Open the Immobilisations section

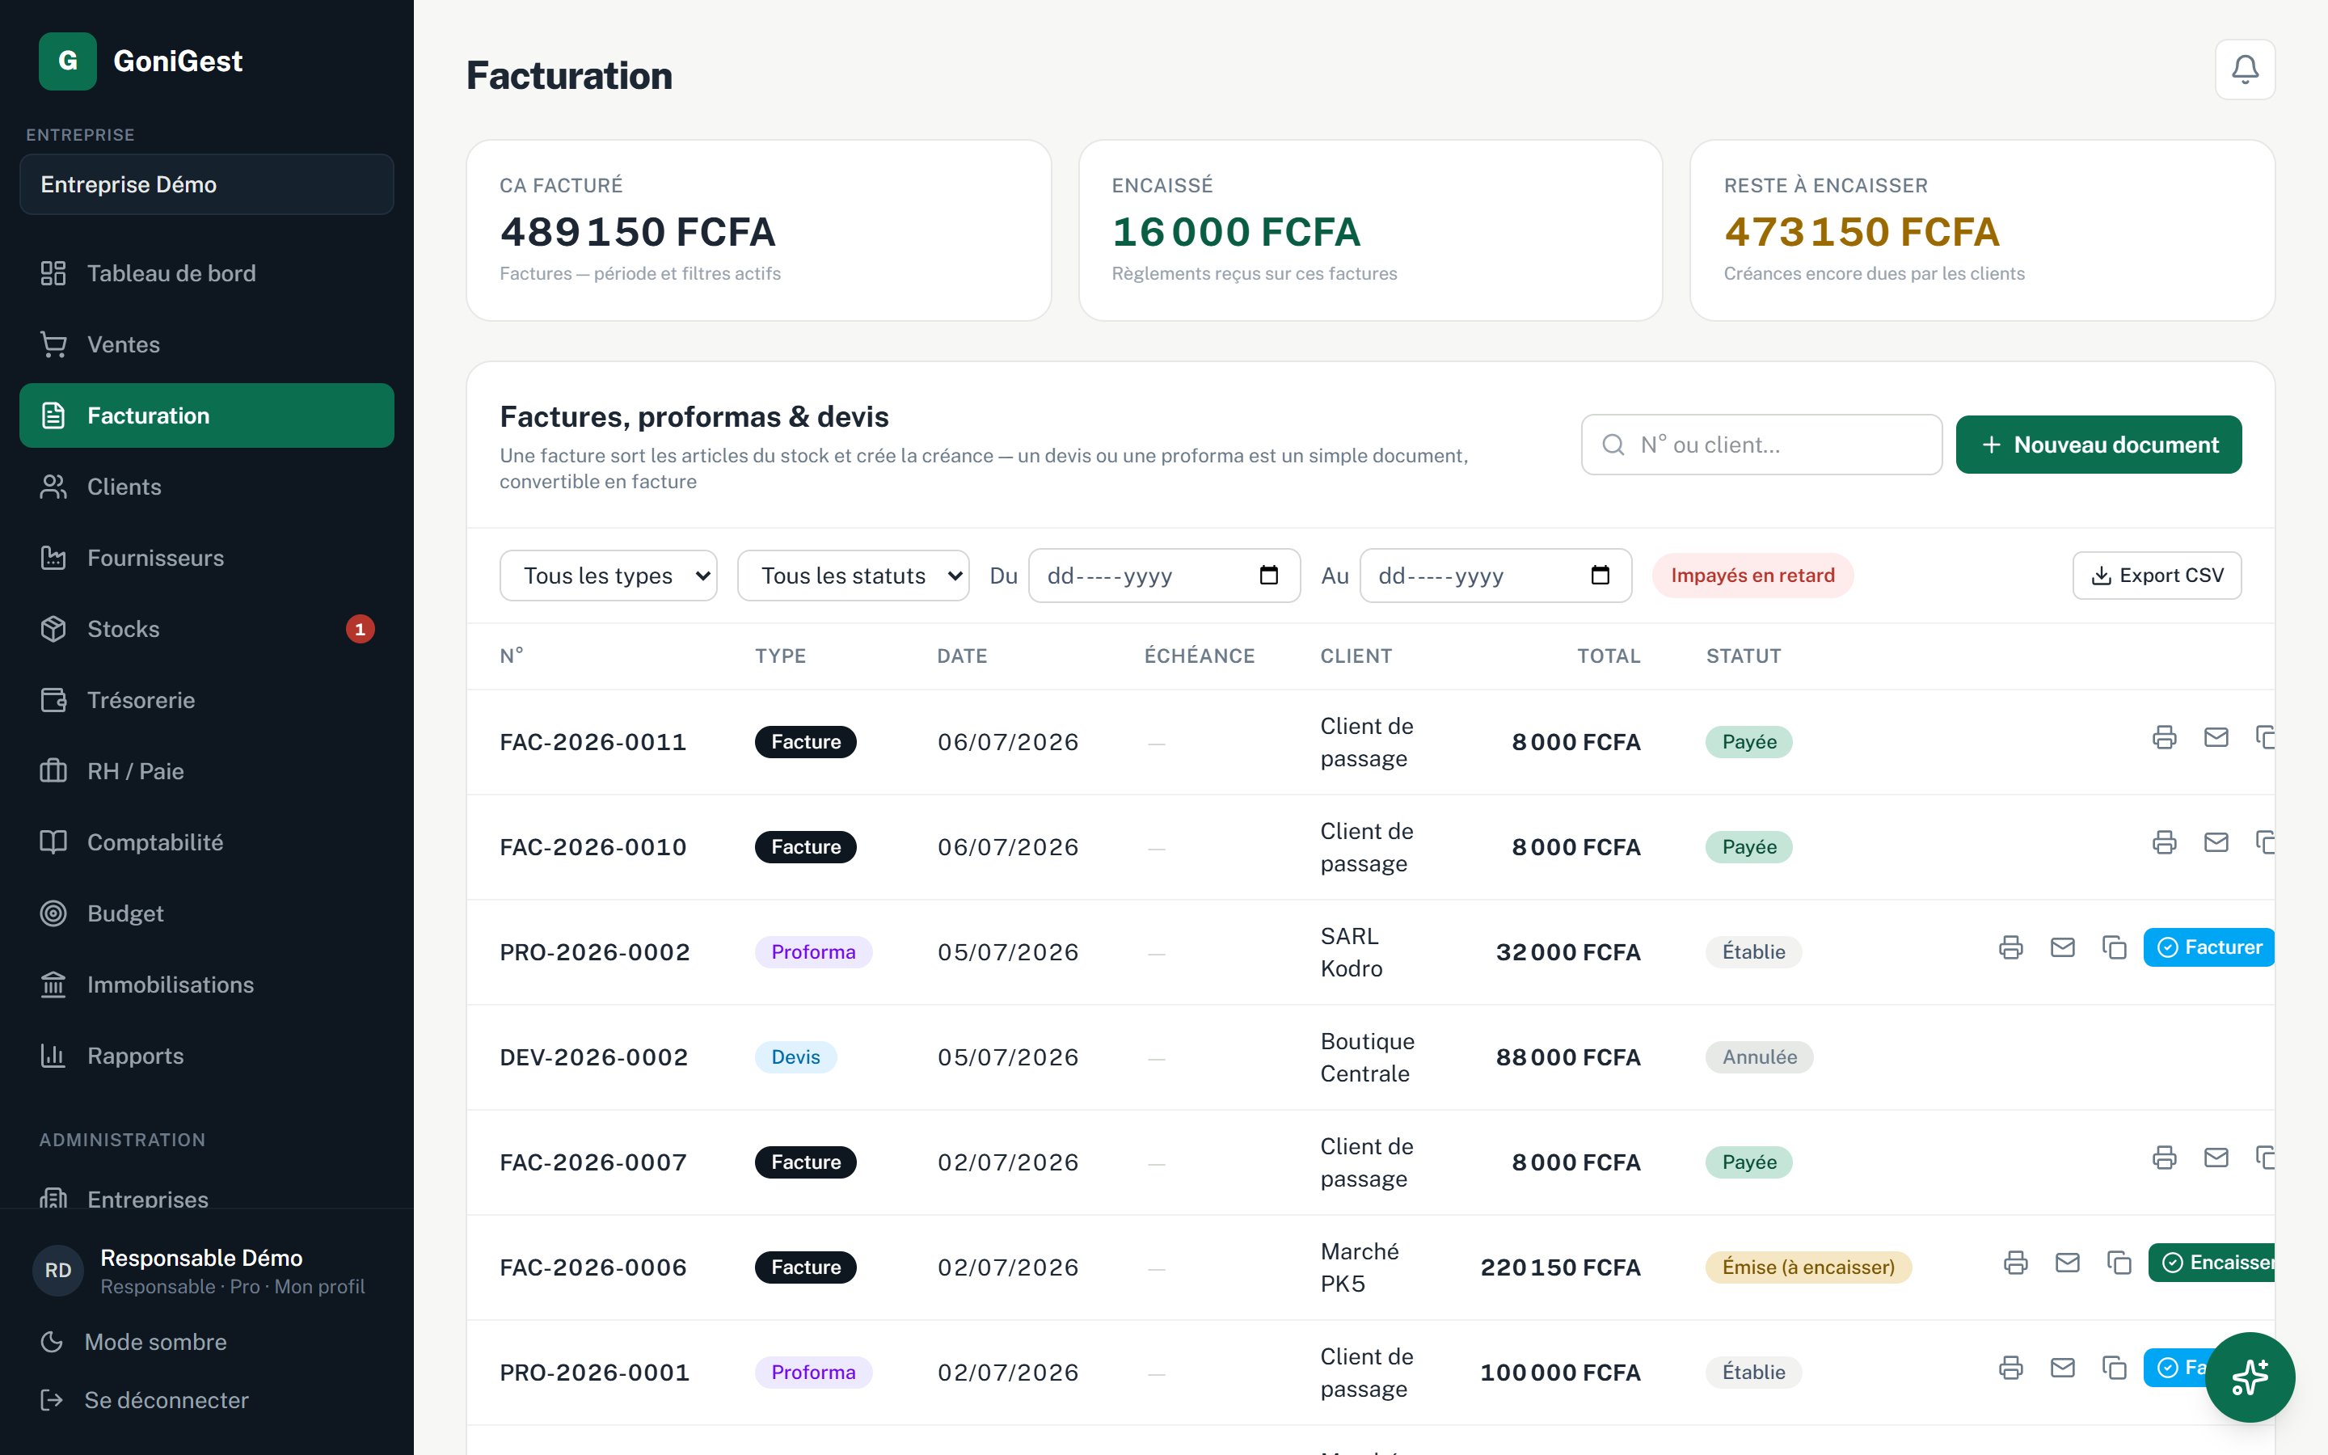click(x=207, y=985)
